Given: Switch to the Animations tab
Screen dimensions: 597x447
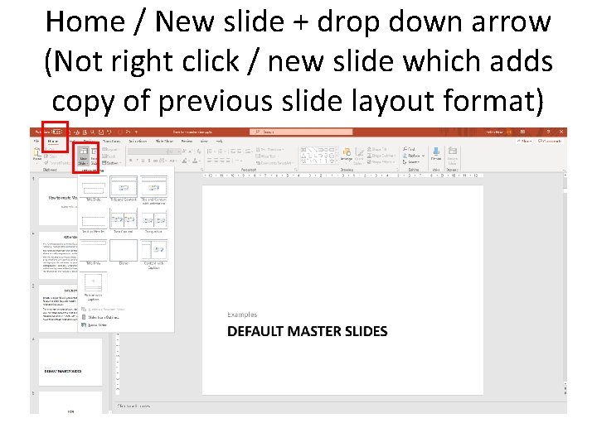Looking at the screenshot, I should [138, 141].
